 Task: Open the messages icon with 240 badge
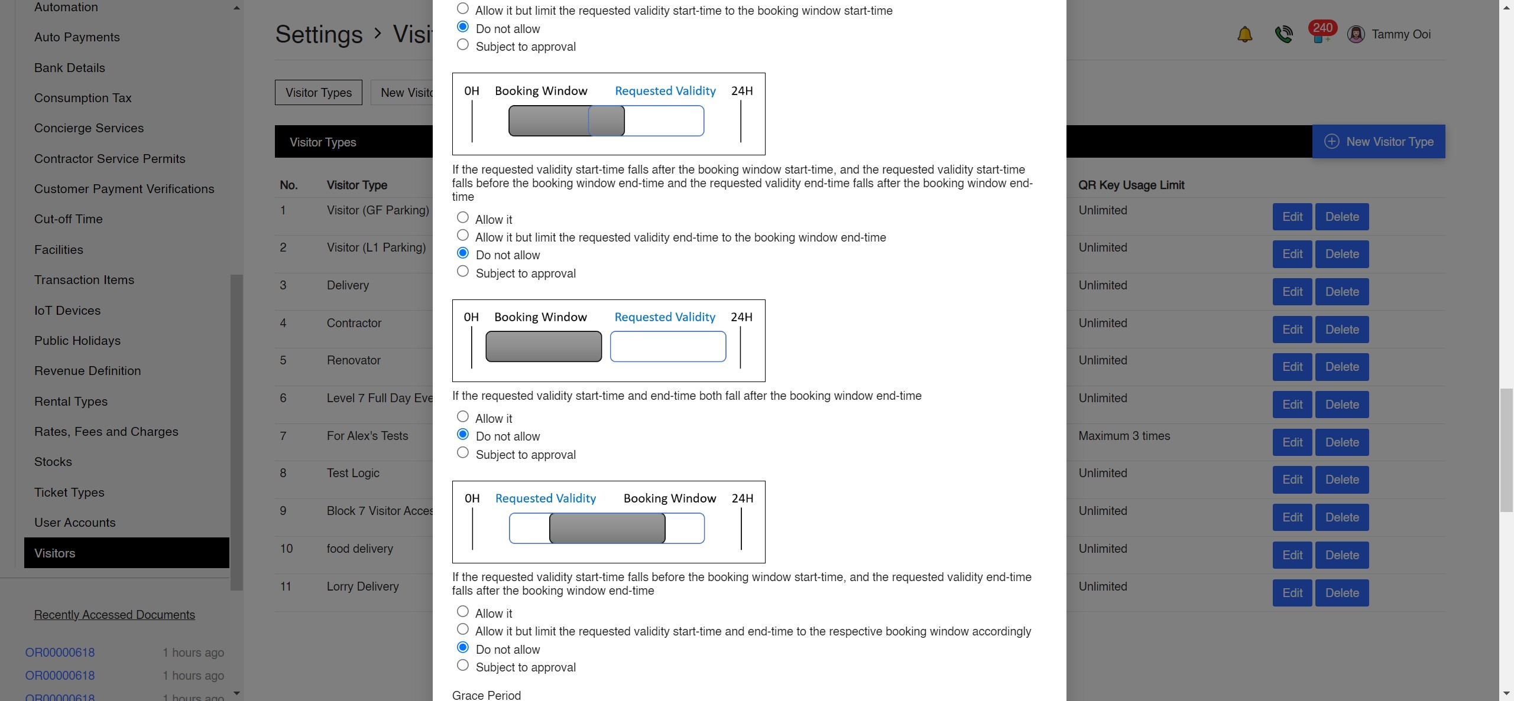(1320, 34)
